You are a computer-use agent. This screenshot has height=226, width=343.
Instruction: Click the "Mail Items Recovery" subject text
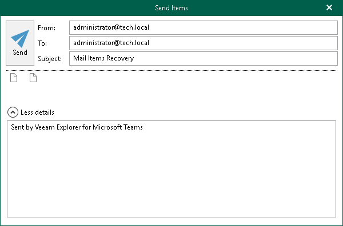(103, 58)
